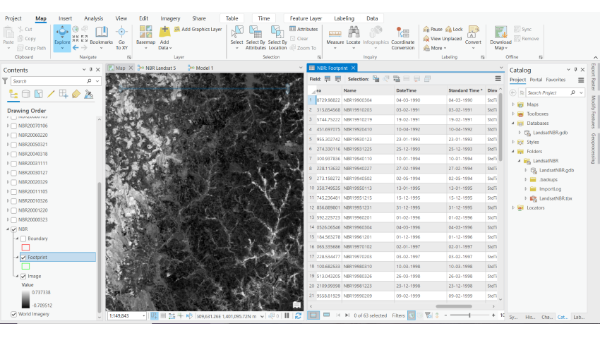This screenshot has height=338, width=600.
Task: Uncheck the Footprint sublayer
Action: [x=23, y=258]
